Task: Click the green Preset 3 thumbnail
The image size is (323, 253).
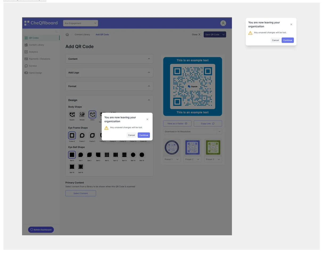Action: tap(213, 147)
